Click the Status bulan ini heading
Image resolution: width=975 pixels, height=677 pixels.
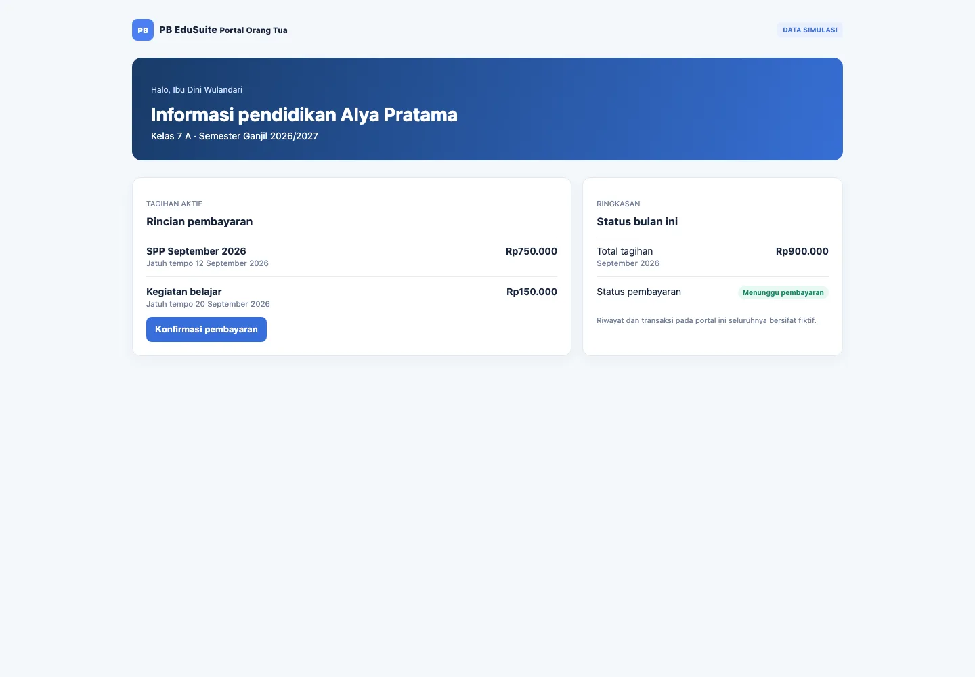coord(637,221)
